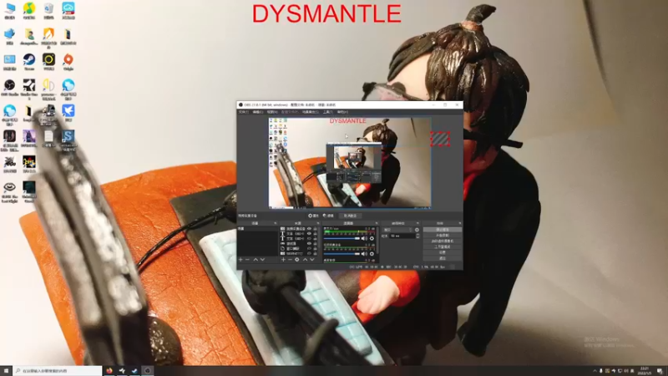Pop out the Controls dock header icon
The image size is (668, 376).
click(460, 223)
